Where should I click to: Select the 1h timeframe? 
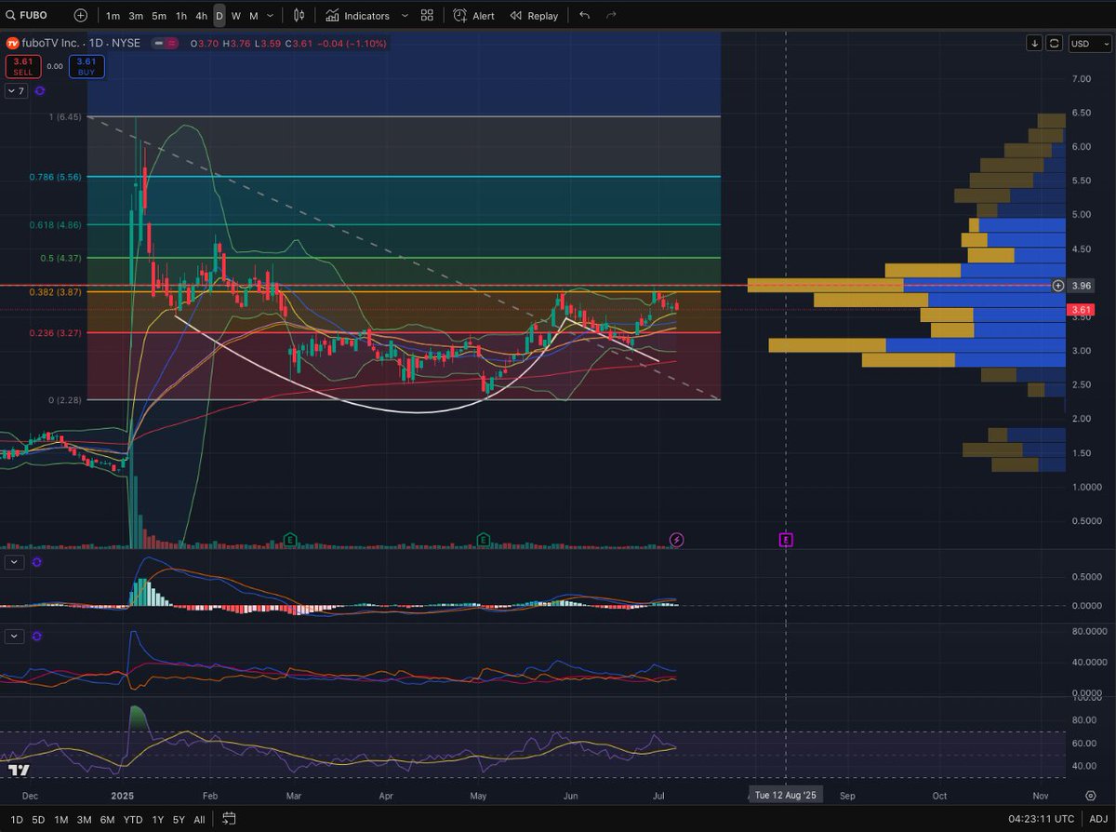click(x=180, y=16)
